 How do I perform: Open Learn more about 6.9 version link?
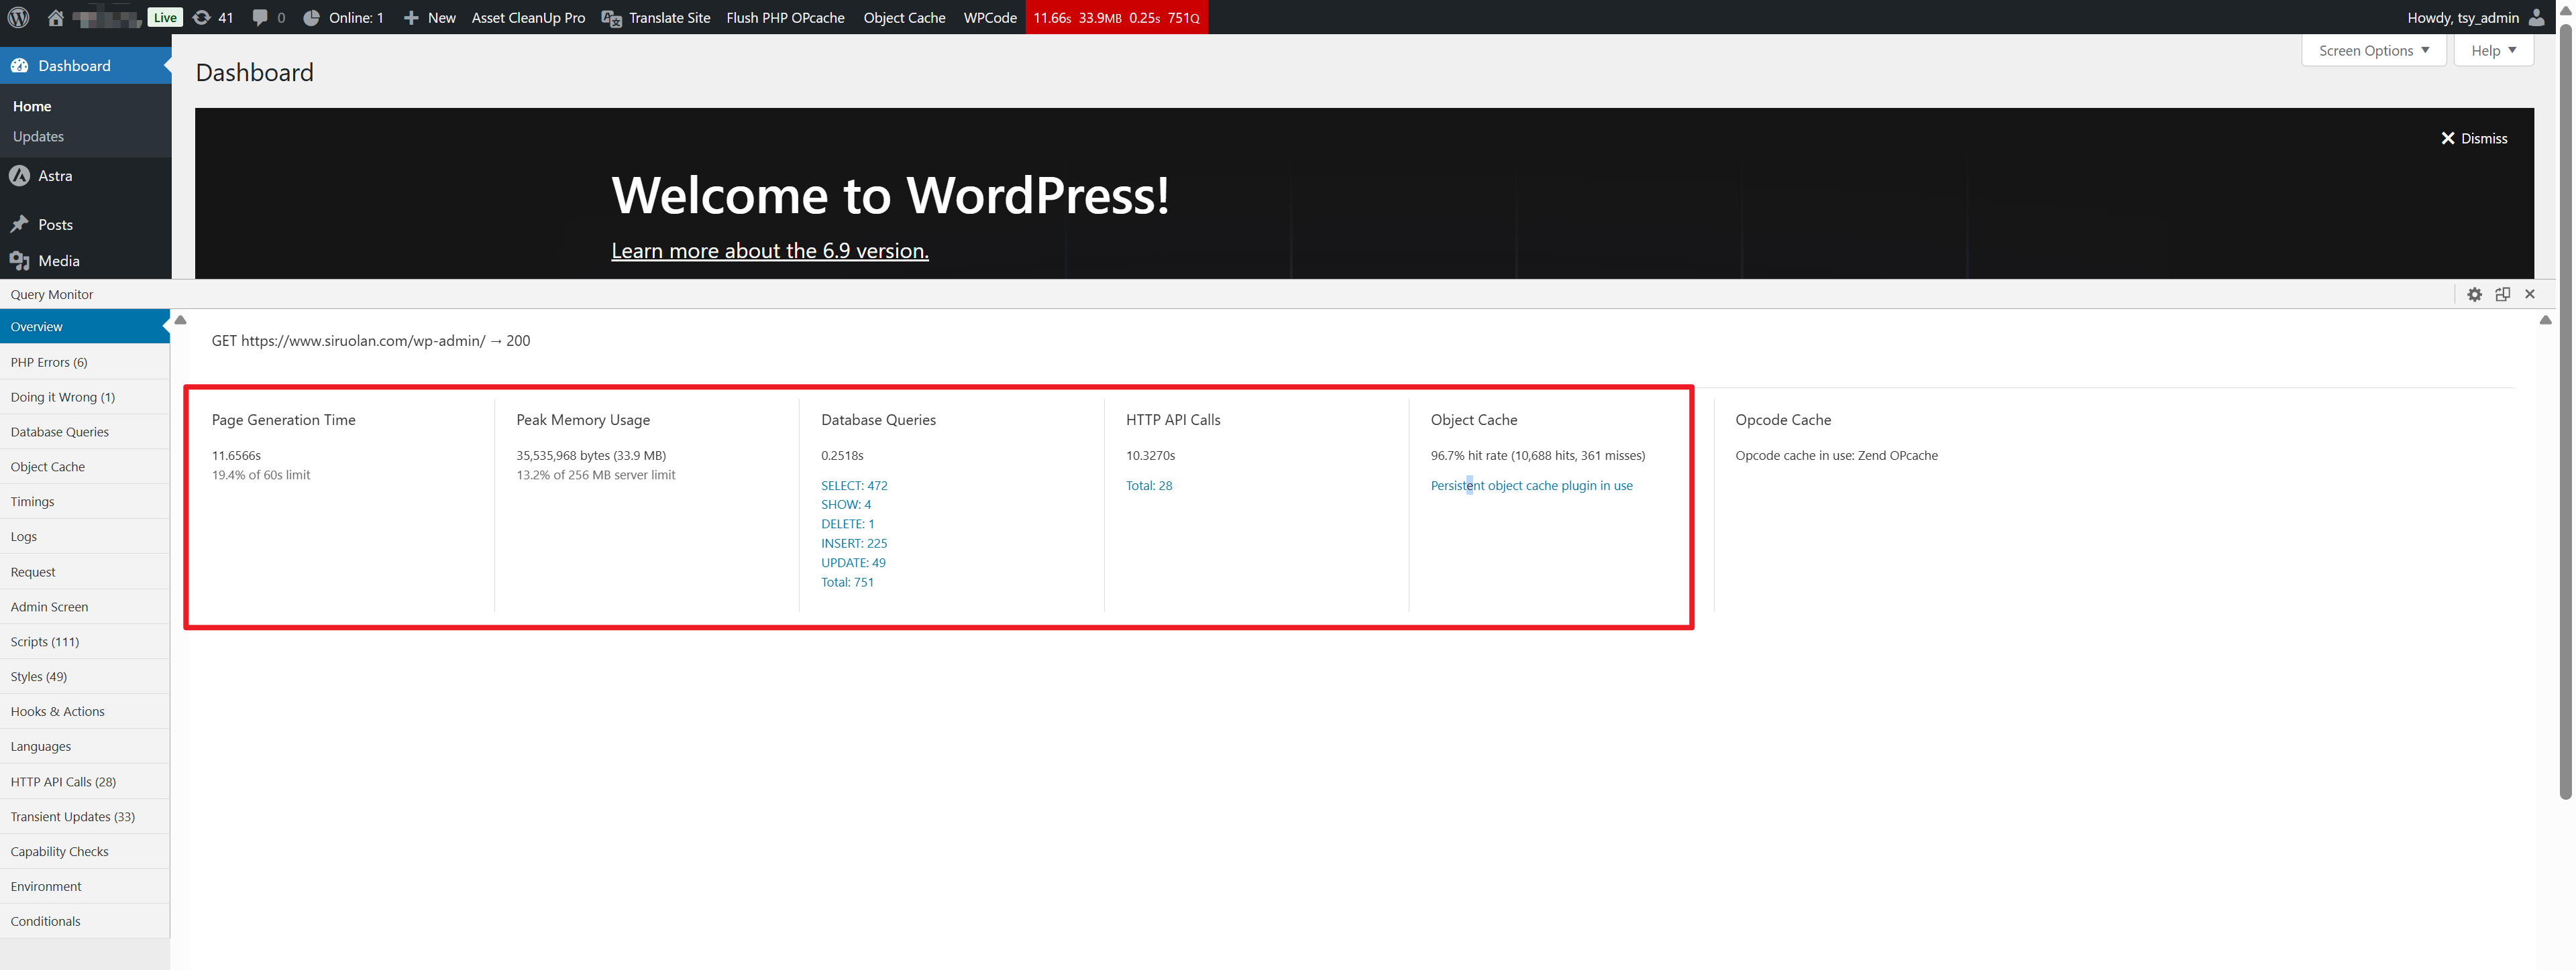pos(769,251)
